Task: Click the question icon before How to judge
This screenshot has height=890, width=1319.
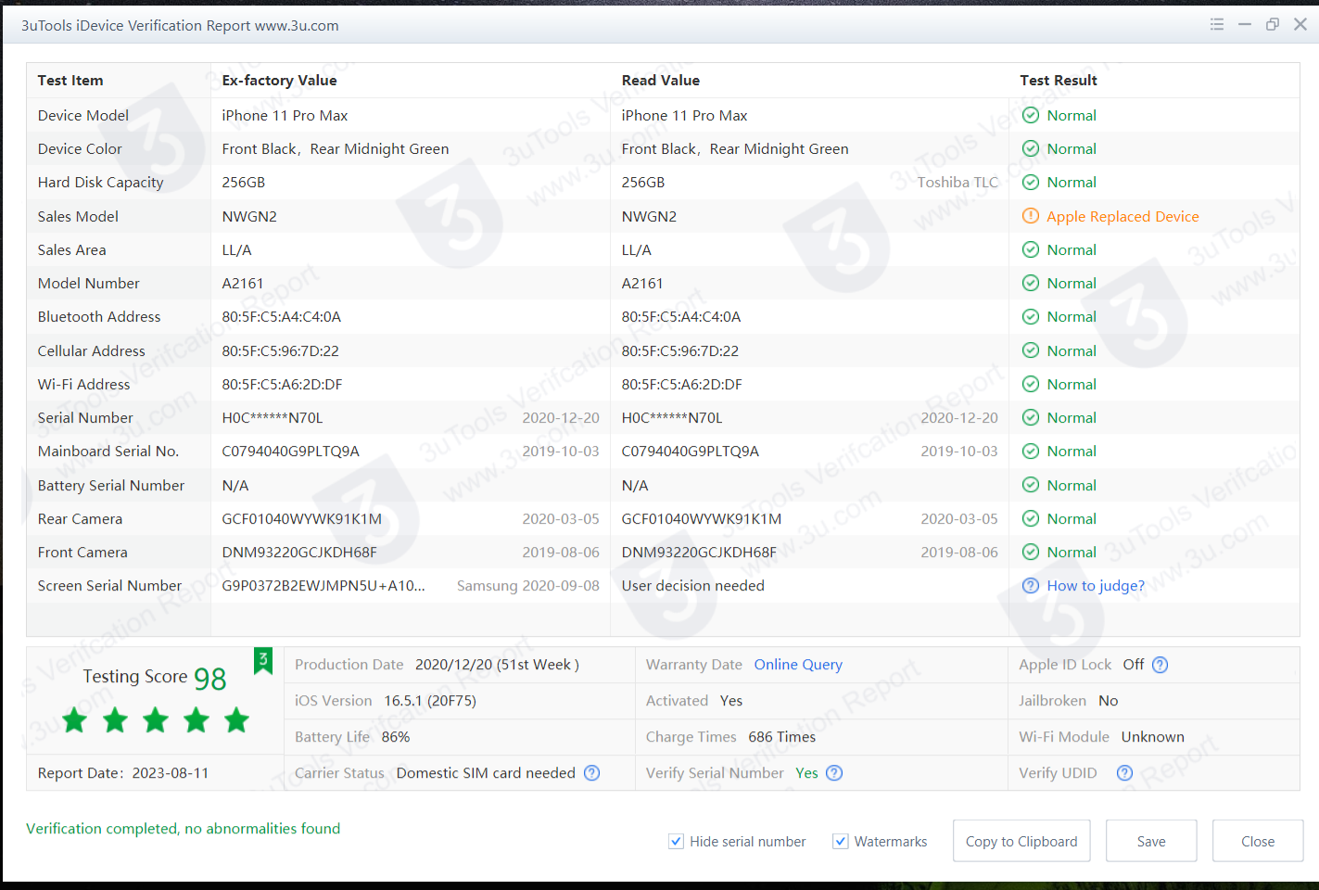Action: point(1030,586)
